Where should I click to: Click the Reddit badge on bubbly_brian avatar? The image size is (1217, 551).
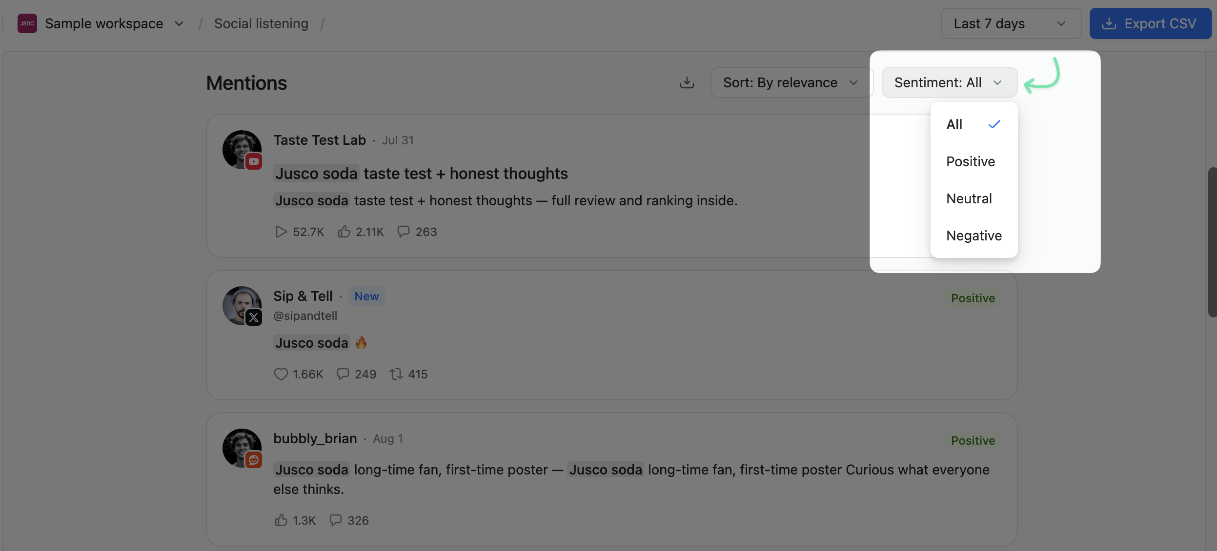pos(254,460)
